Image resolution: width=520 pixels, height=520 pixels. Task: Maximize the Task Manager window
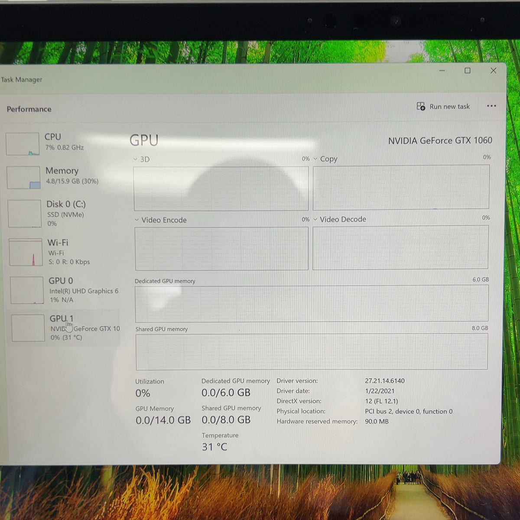(x=468, y=71)
